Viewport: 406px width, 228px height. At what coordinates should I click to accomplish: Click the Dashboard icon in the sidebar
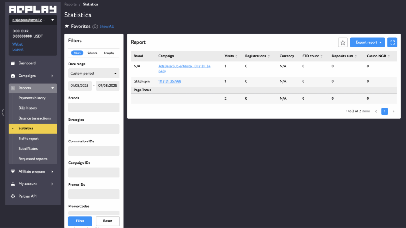tap(13, 63)
